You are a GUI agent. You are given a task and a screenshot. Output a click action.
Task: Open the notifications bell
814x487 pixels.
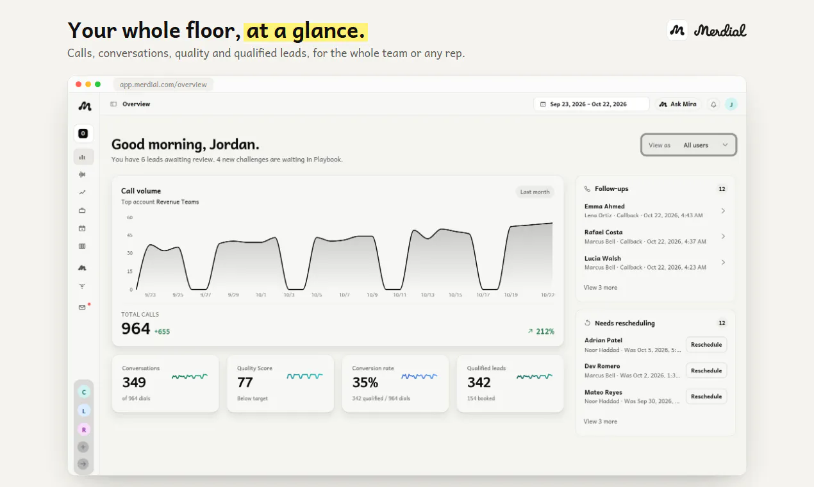713,104
